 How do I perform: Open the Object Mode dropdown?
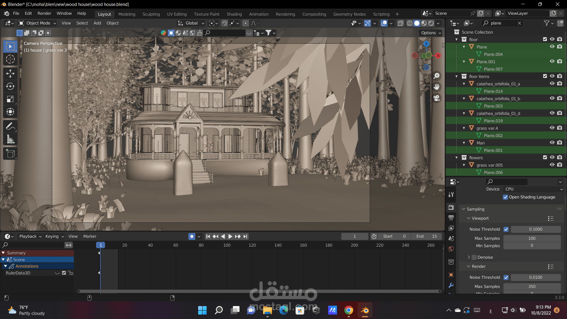click(x=38, y=23)
